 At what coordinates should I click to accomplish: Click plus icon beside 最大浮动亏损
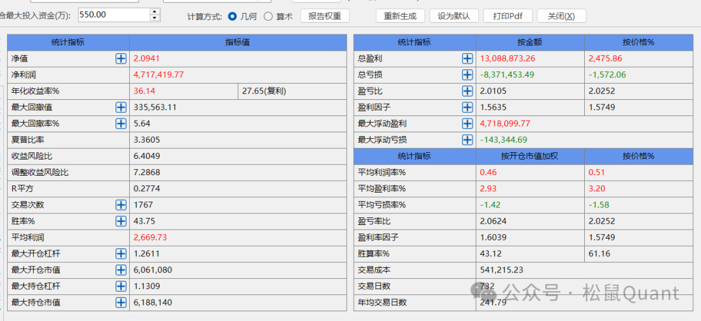pos(467,139)
